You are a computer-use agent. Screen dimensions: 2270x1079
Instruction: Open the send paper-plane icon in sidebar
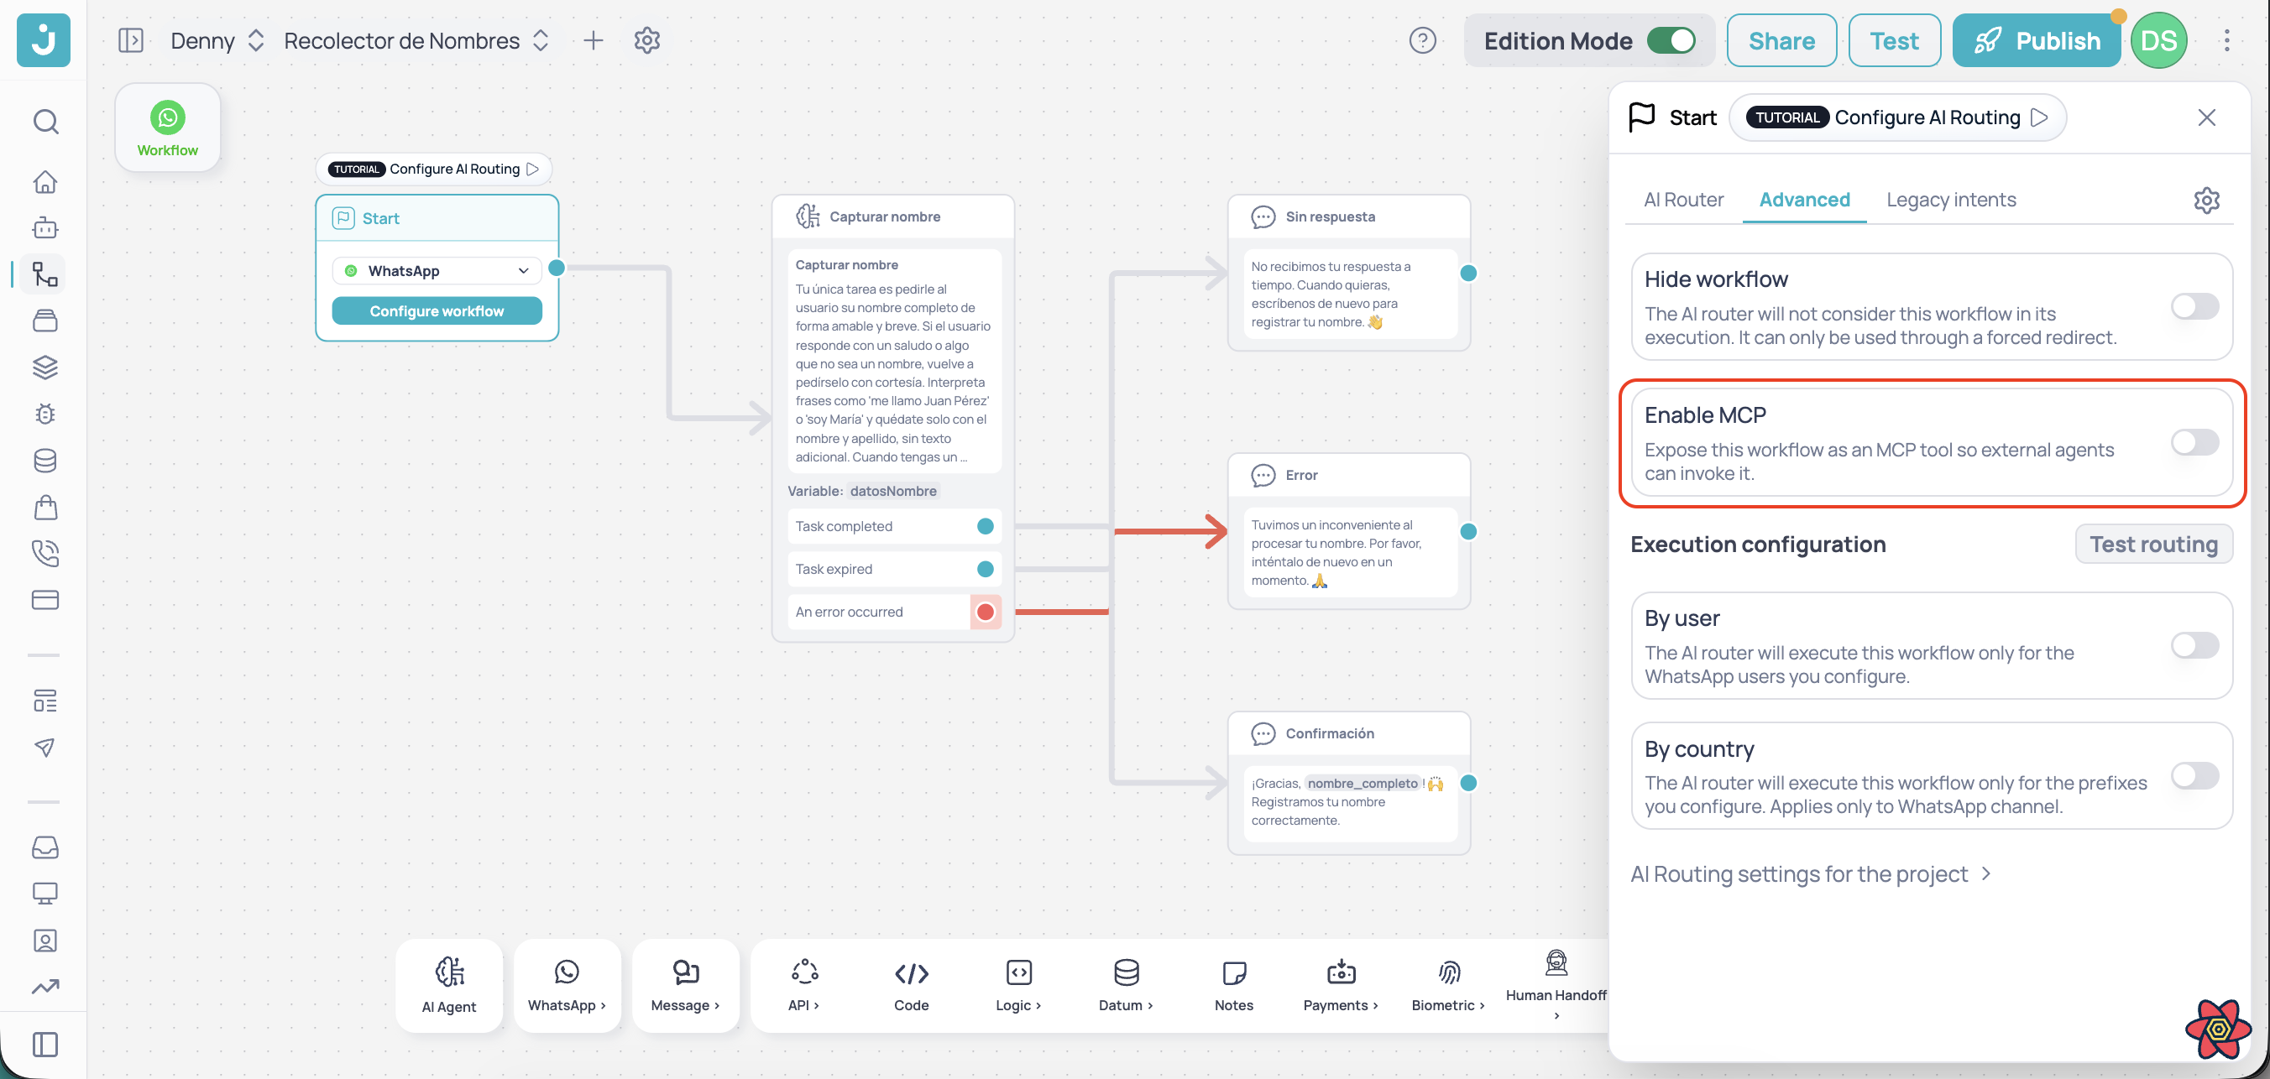pos(46,748)
